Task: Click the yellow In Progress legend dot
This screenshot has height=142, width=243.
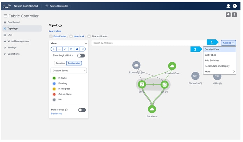Action: [x=54, y=89]
